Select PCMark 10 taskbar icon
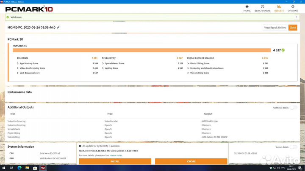The image size is (305, 171). (x=43, y=168)
